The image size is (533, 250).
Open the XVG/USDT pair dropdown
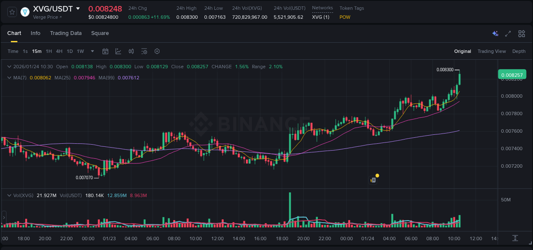[x=78, y=8]
